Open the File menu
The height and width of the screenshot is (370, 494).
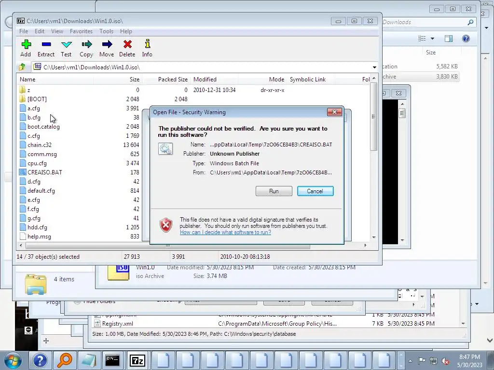tap(24, 31)
